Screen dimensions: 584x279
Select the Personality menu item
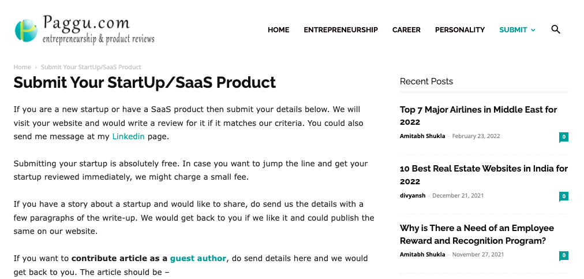[459, 30]
